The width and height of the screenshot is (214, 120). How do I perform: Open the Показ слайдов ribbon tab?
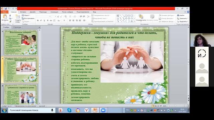coord(67,12)
